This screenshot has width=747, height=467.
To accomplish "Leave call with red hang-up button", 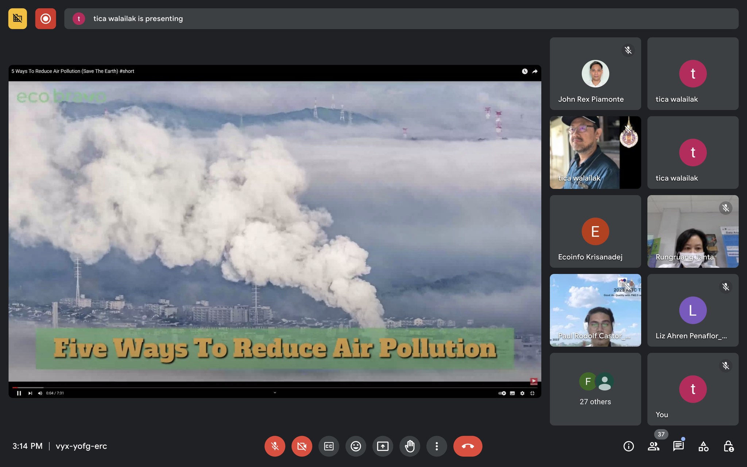I will [x=468, y=446].
